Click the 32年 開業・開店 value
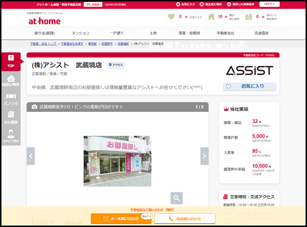The width and height of the screenshot is (307, 227). click(x=257, y=121)
